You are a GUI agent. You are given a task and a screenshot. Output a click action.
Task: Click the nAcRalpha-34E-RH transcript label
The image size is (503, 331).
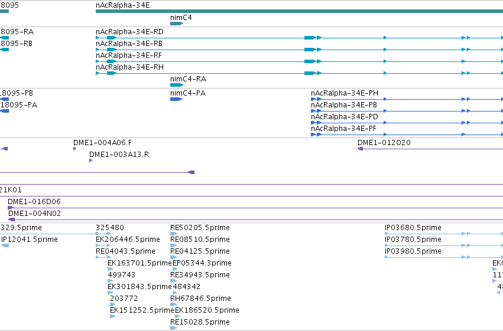130,67
